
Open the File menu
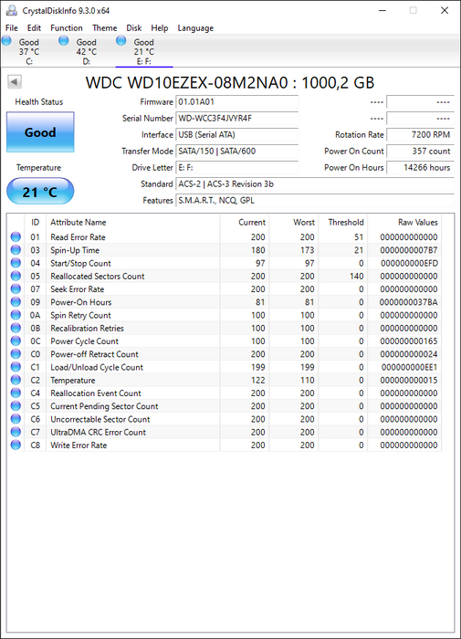tap(12, 27)
